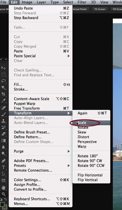The image size is (122, 210).
Task: Open the Select menu
Action: coord(68,2)
